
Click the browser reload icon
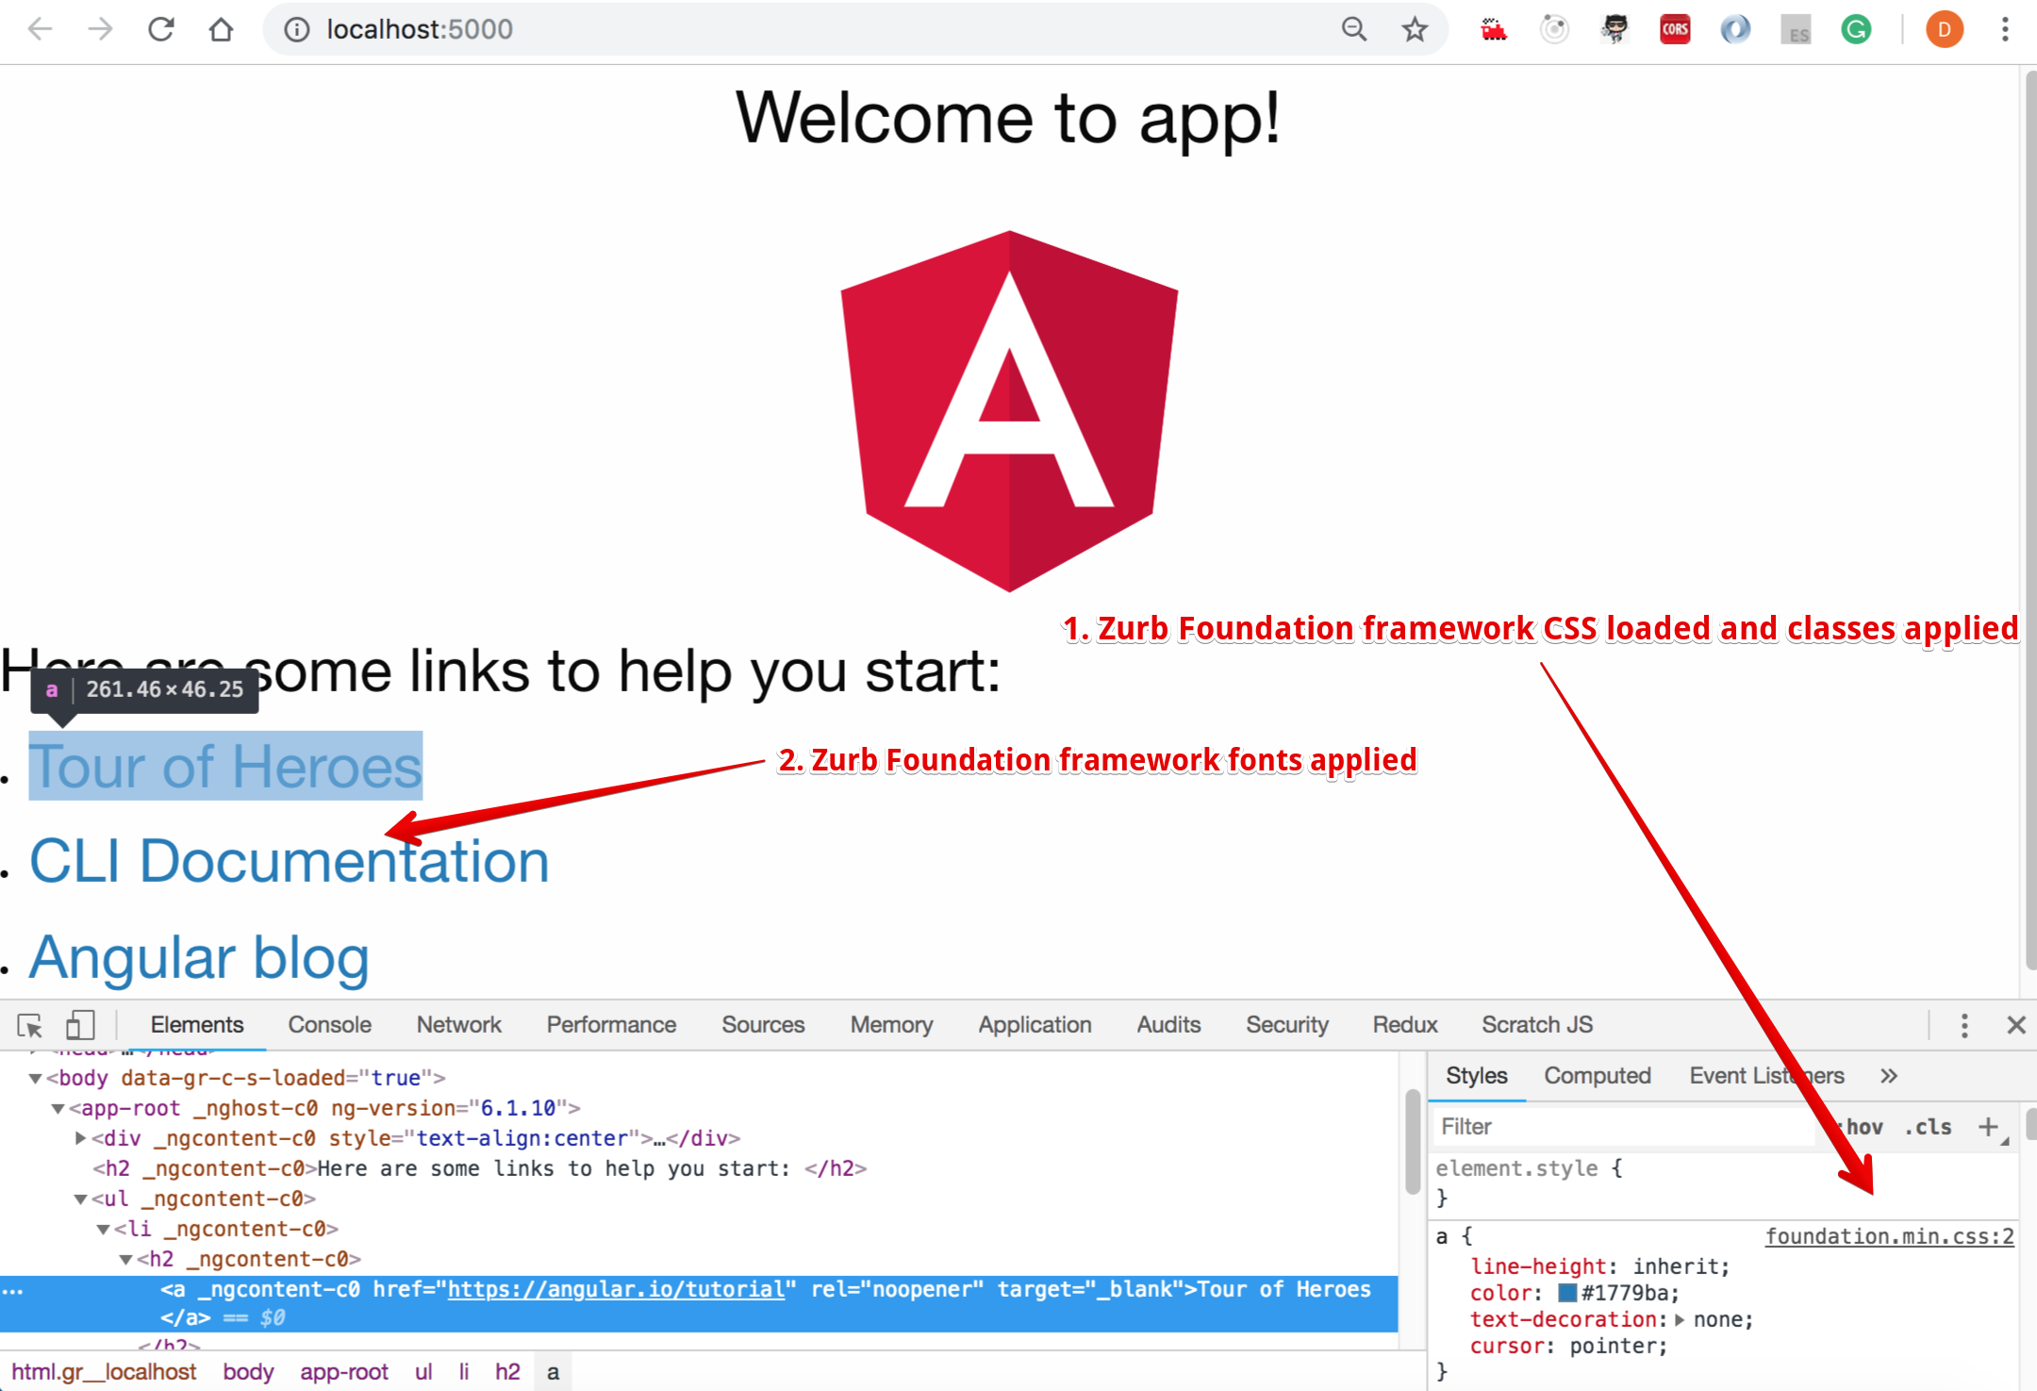pyautogui.click(x=161, y=29)
